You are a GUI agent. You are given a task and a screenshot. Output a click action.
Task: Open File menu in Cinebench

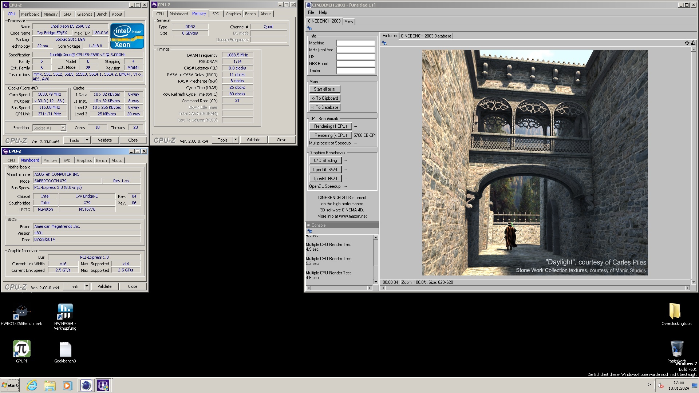pyautogui.click(x=311, y=12)
